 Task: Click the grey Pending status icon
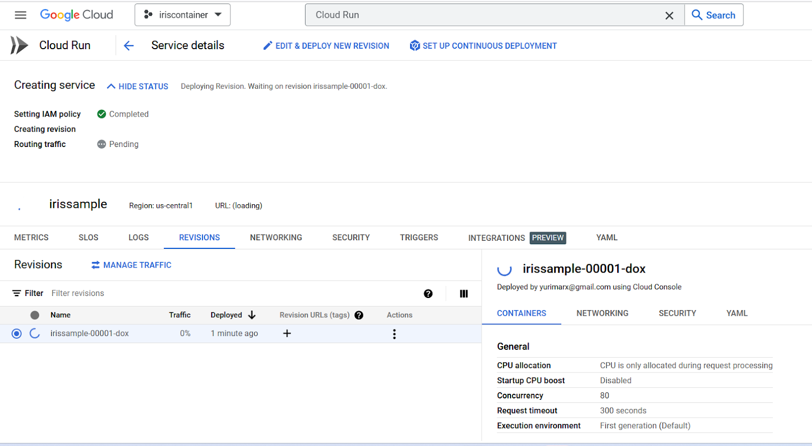[101, 144]
